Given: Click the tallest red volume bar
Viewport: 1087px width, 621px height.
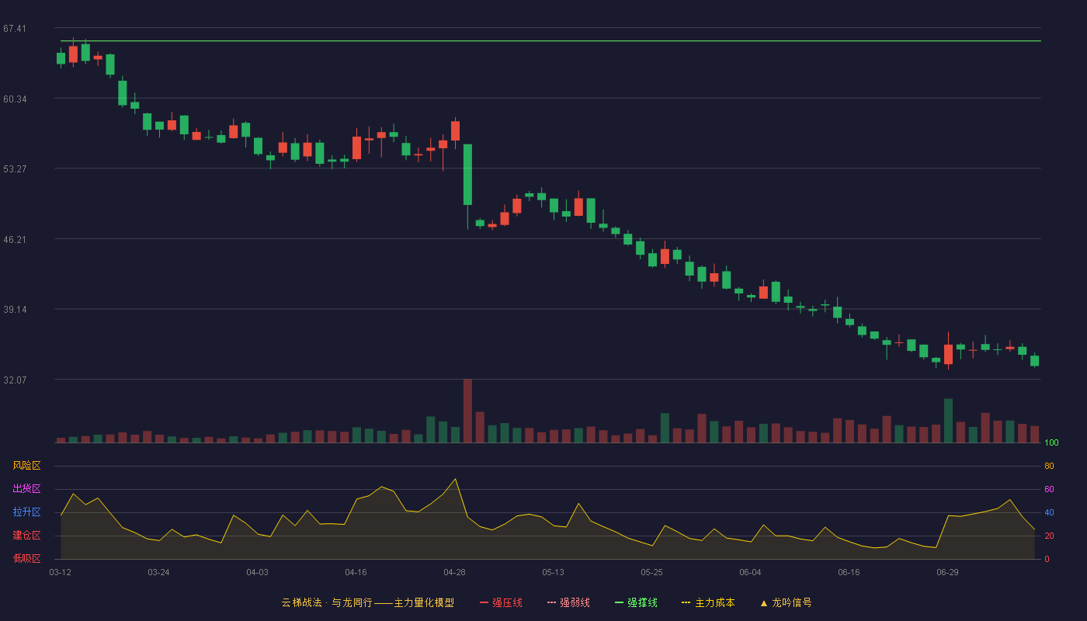Looking at the screenshot, I should pos(467,411).
